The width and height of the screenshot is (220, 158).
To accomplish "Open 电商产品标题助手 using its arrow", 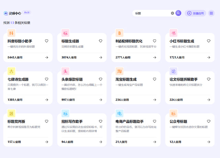I will point(155,142).
